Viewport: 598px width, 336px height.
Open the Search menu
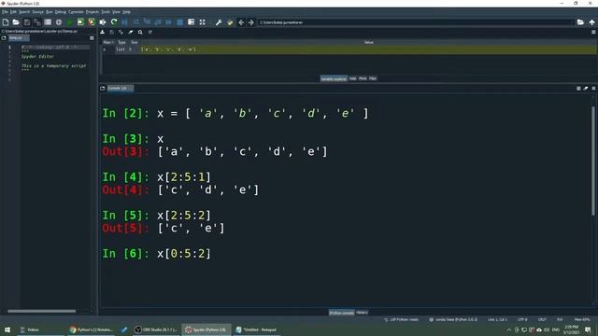coord(24,12)
